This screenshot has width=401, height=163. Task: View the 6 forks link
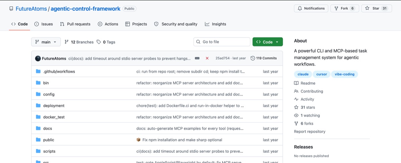click(304, 123)
